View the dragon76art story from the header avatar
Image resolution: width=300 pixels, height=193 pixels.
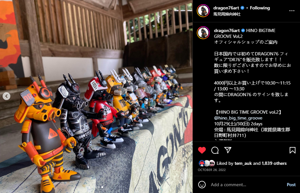203,11
